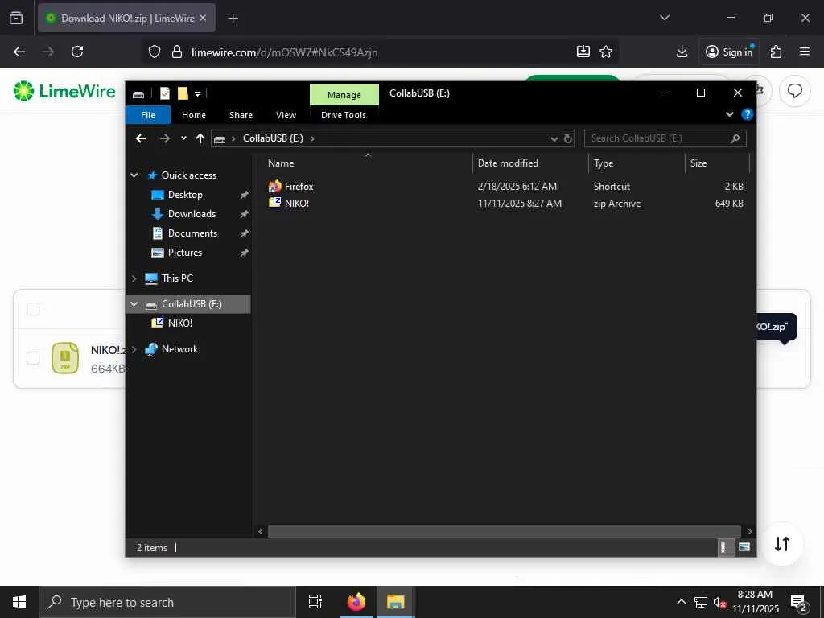Open the File ribbon tab
Image resolution: width=824 pixels, height=618 pixels.
tap(148, 115)
